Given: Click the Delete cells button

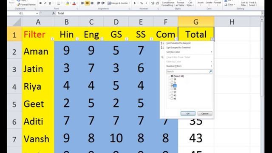Looking at the screenshot, I should [209, 3].
